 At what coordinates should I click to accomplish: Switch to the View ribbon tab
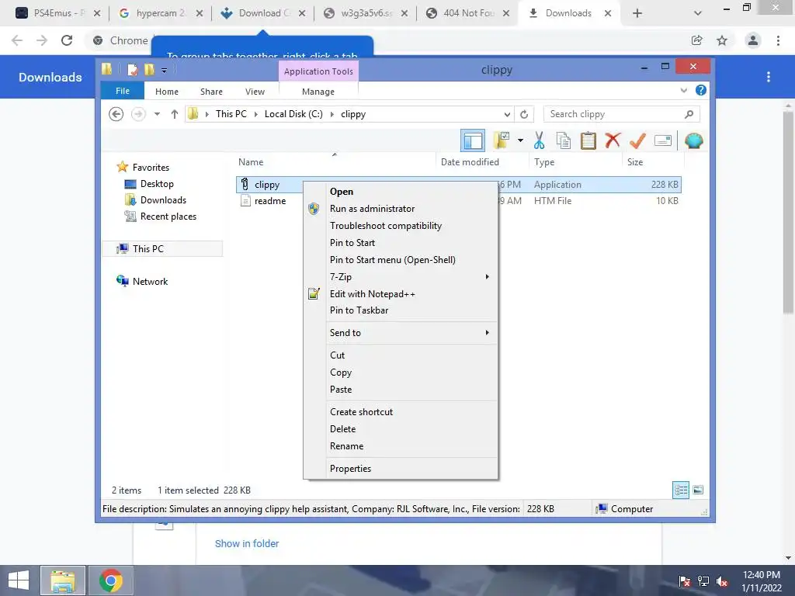click(255, 92)
